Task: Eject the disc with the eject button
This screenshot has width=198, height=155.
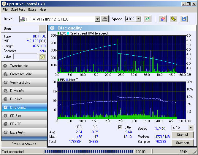Action: pyautogui.click(x=105, y=19)
